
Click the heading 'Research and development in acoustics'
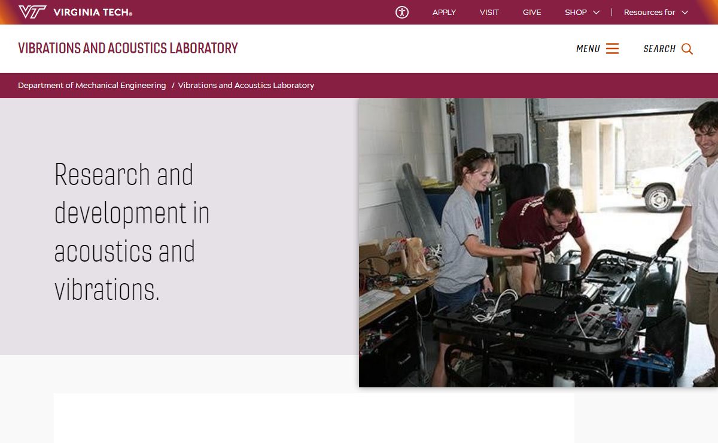[132, 232]
